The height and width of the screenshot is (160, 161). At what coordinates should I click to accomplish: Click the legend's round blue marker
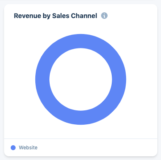(13, 148)
